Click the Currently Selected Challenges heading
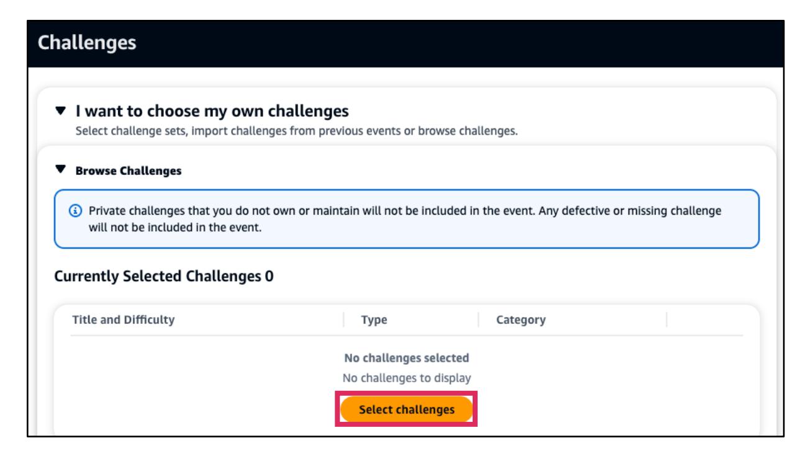 click(x=158, y=276)
